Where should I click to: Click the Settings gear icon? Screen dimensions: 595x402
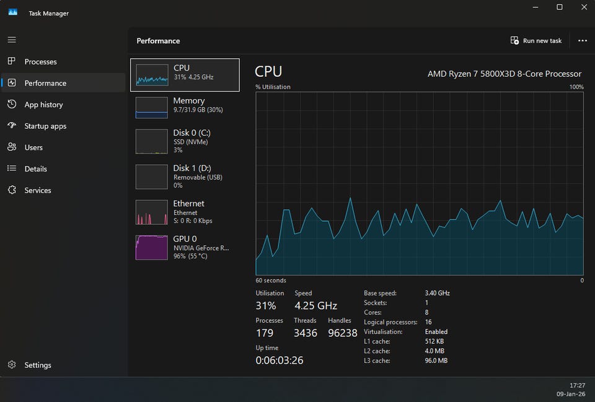pos(11,365)
